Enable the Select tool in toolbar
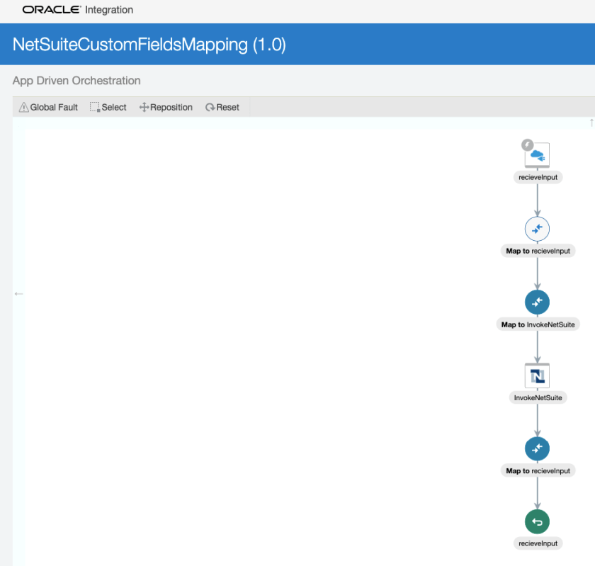The image size is (595, 566). [x=108, y=108]
